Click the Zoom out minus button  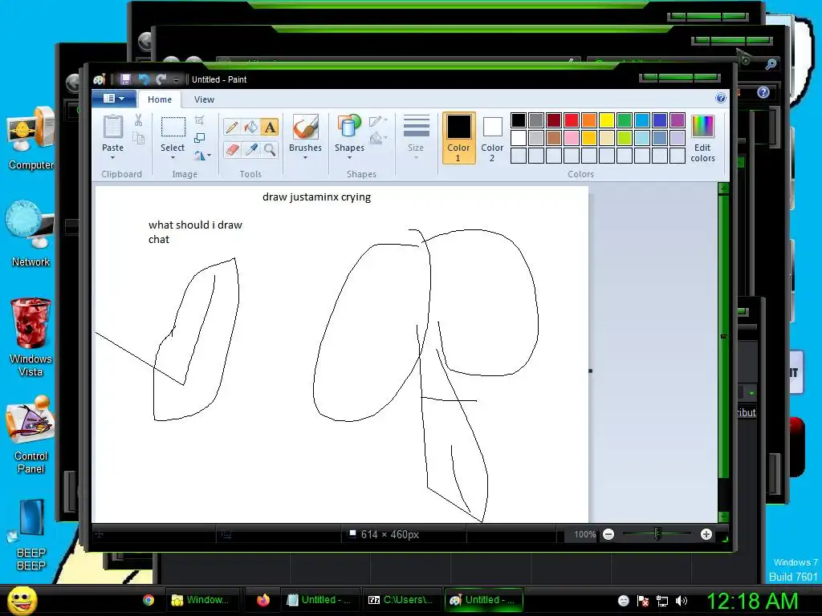[608, 534]
